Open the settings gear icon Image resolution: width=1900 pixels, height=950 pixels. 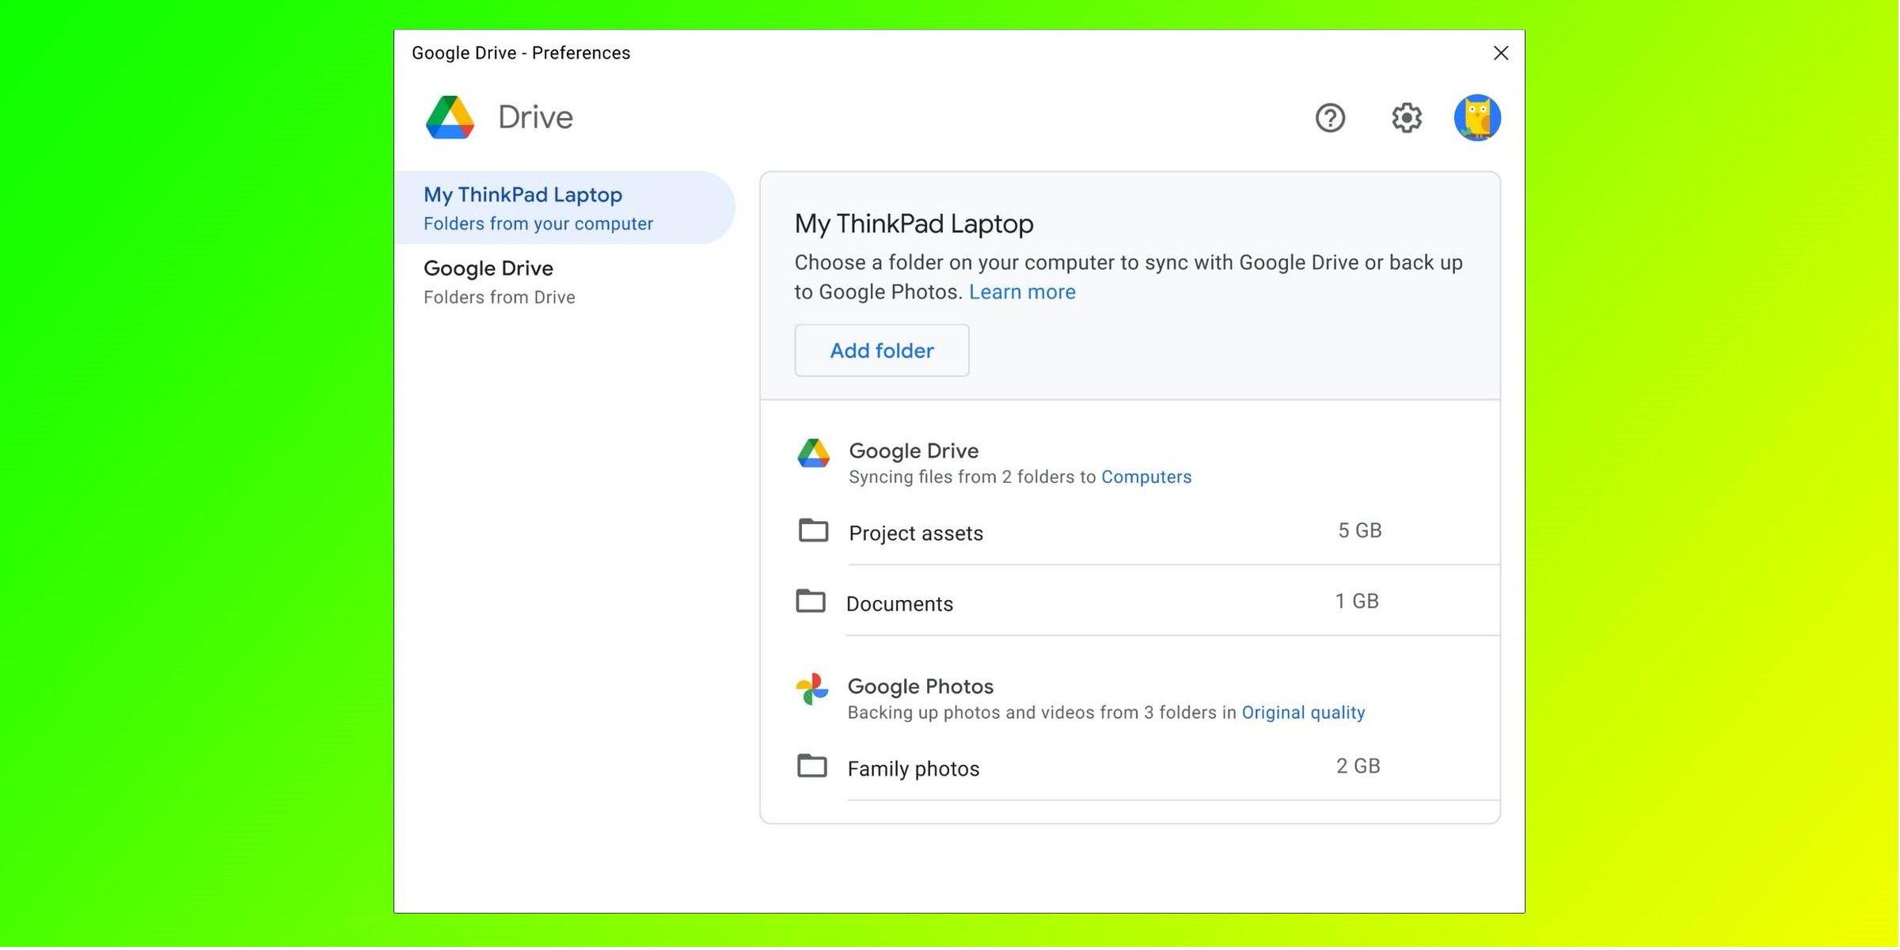click(x=1406, y=118)
